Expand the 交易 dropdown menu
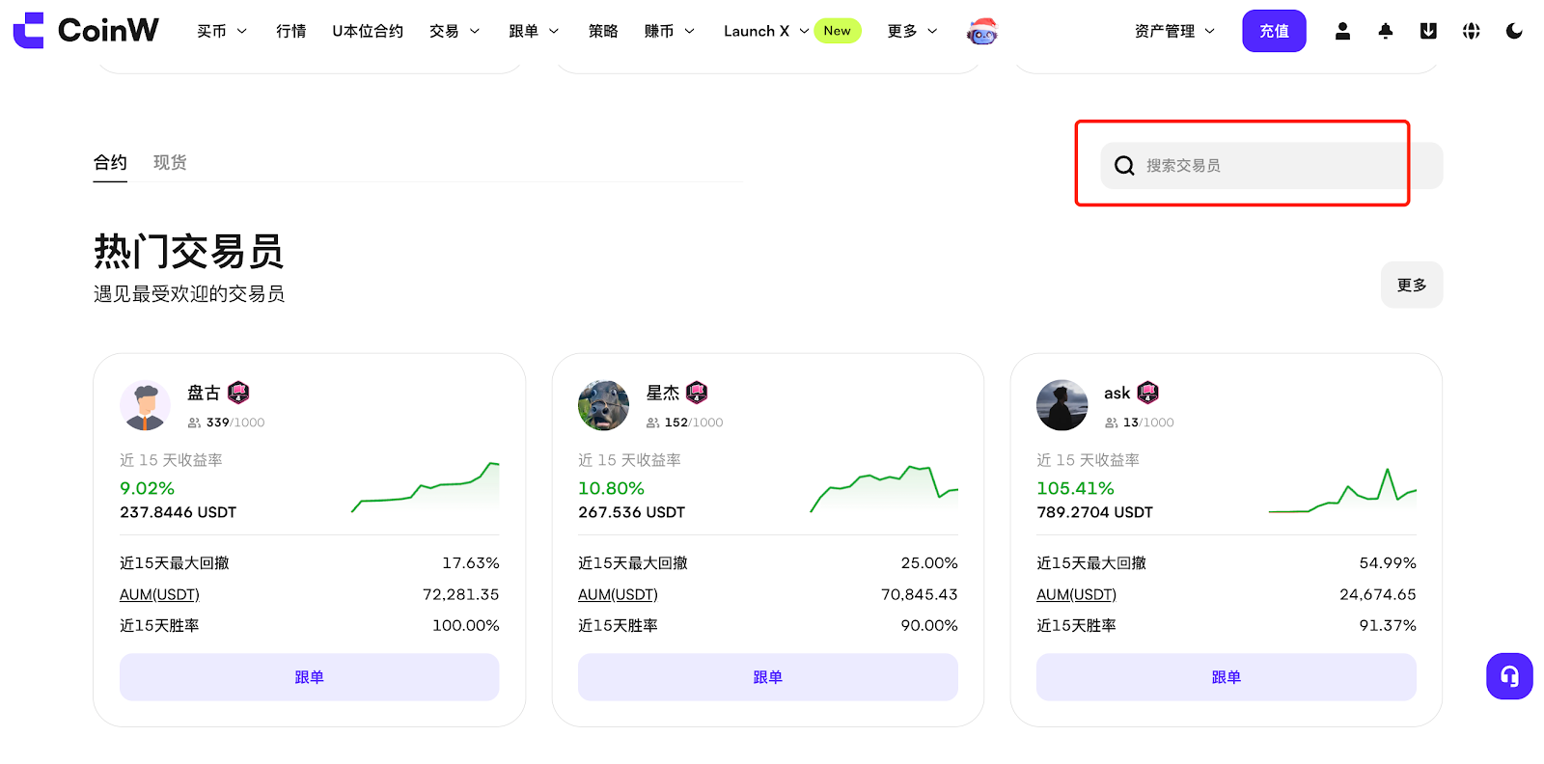The image size is (1544, 764). point(454,31)
